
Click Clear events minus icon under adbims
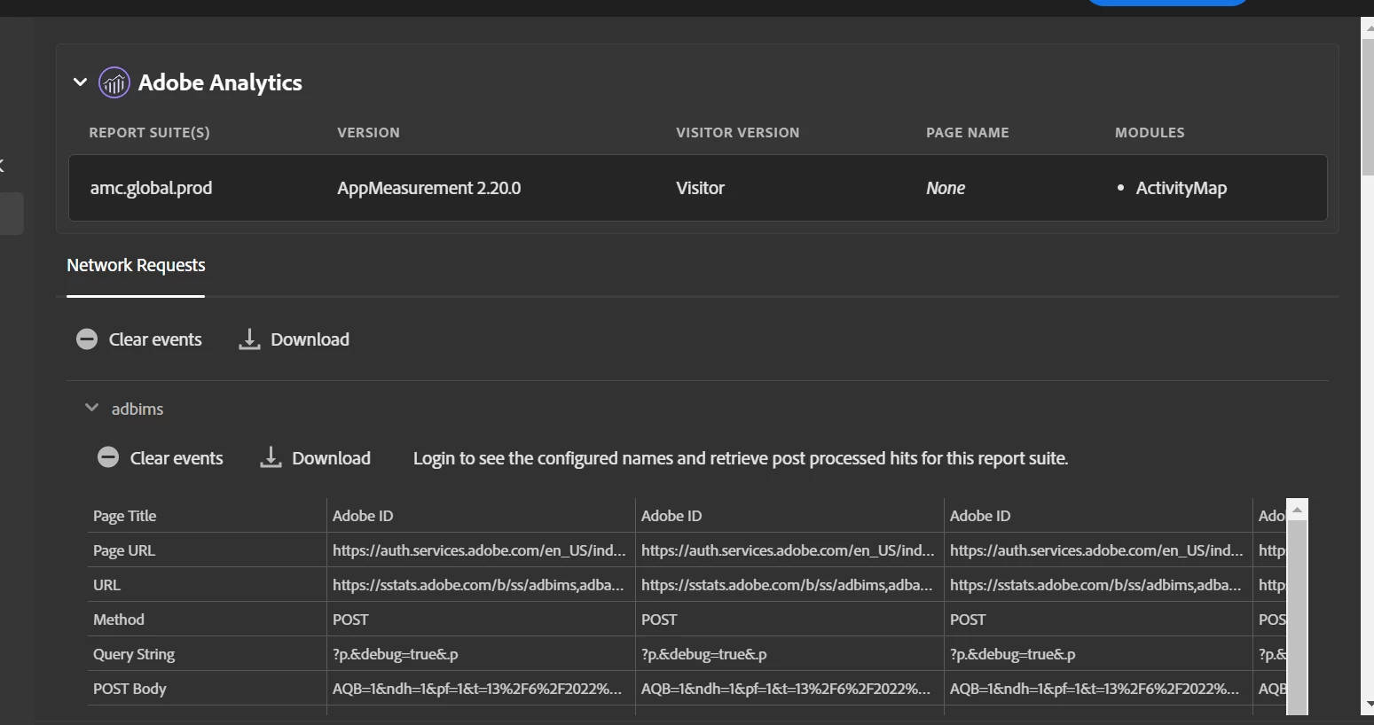point(108,458)
